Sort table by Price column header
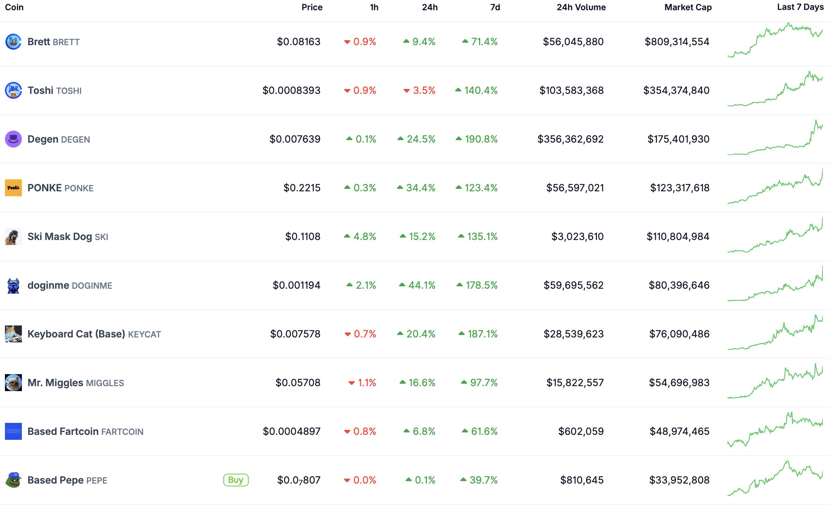 [312, 7]
